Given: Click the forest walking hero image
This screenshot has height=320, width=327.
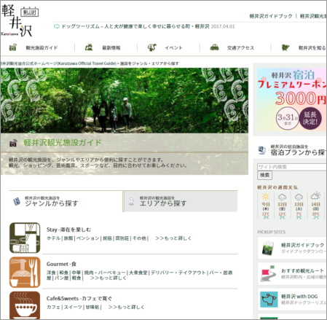Looking at the screenshot, I should click(125, 101).
